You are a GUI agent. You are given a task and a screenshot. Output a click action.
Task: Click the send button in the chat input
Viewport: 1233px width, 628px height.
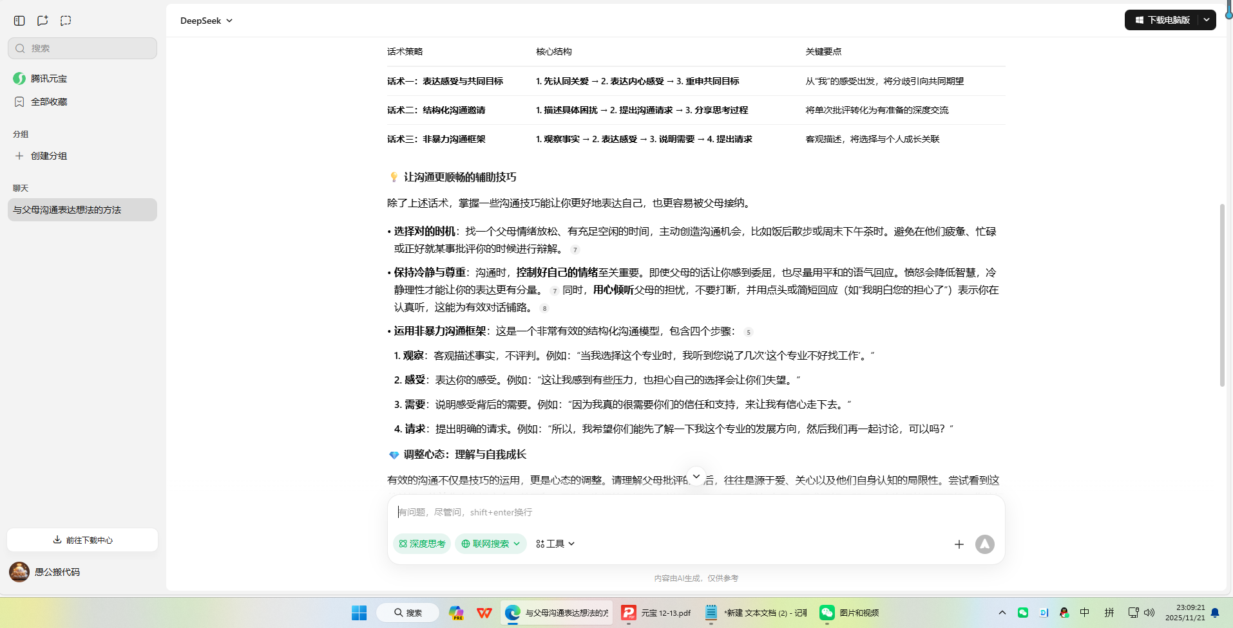pos(985,544)
